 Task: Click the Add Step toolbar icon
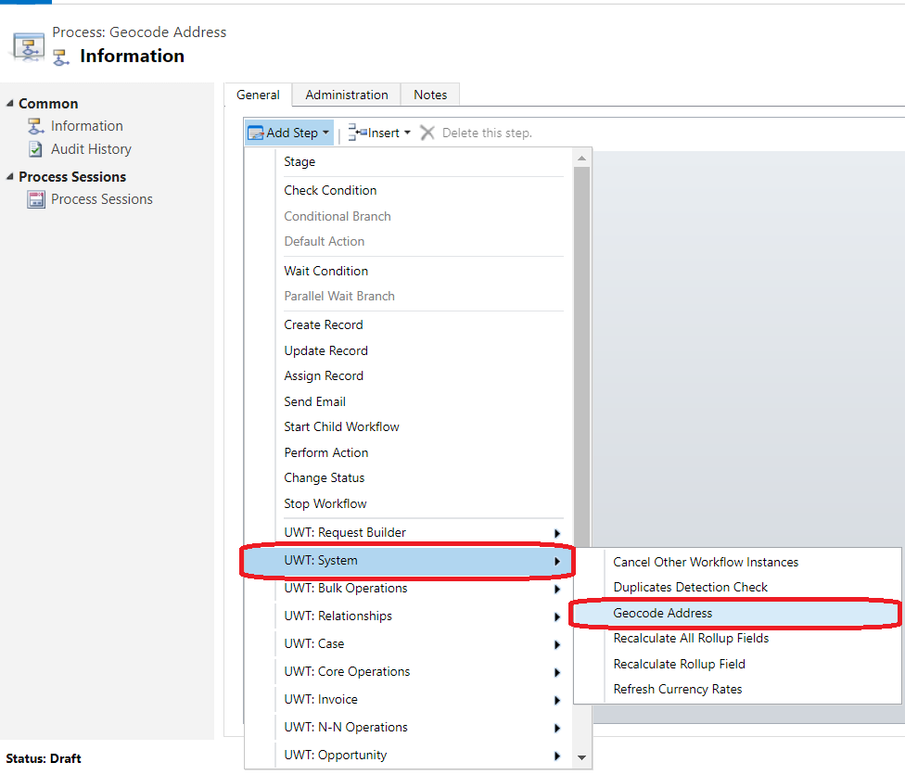[256, 133]
